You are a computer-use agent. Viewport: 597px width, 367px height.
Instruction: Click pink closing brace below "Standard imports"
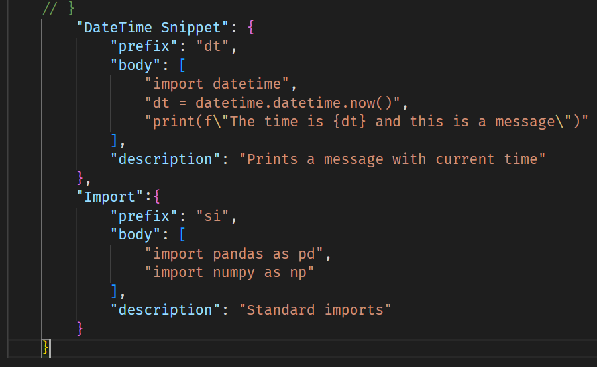80,329
